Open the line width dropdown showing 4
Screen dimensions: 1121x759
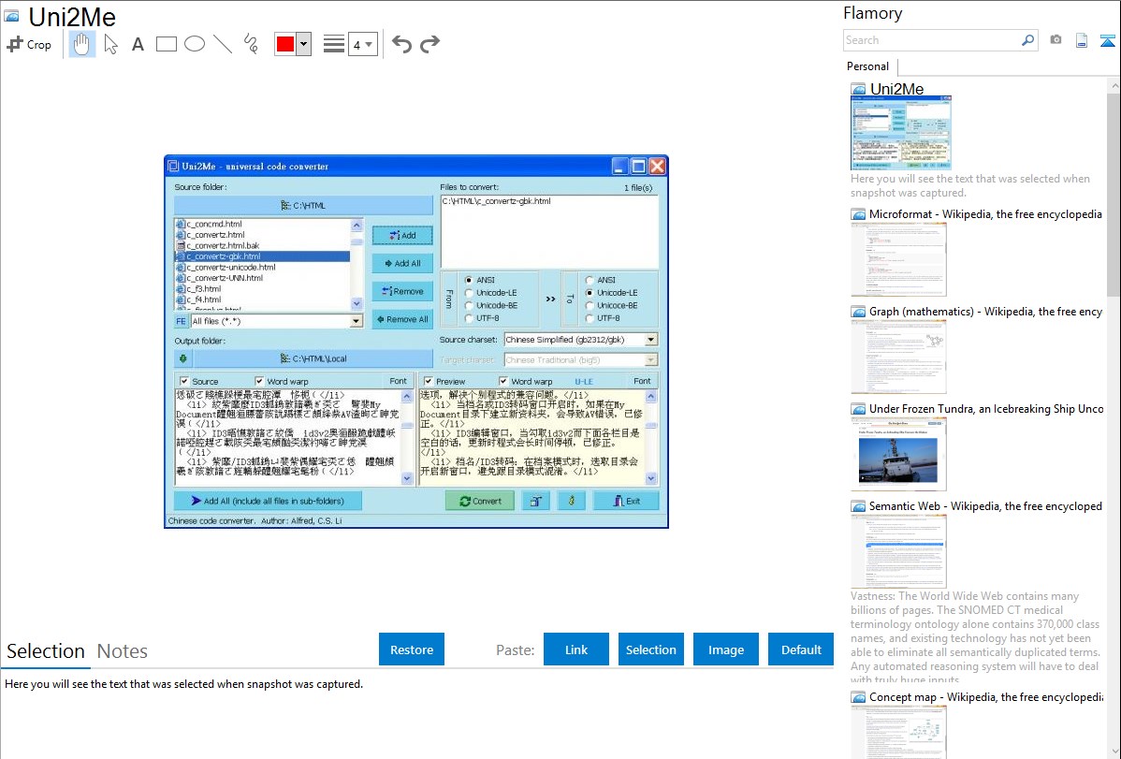tap(362, 44)
